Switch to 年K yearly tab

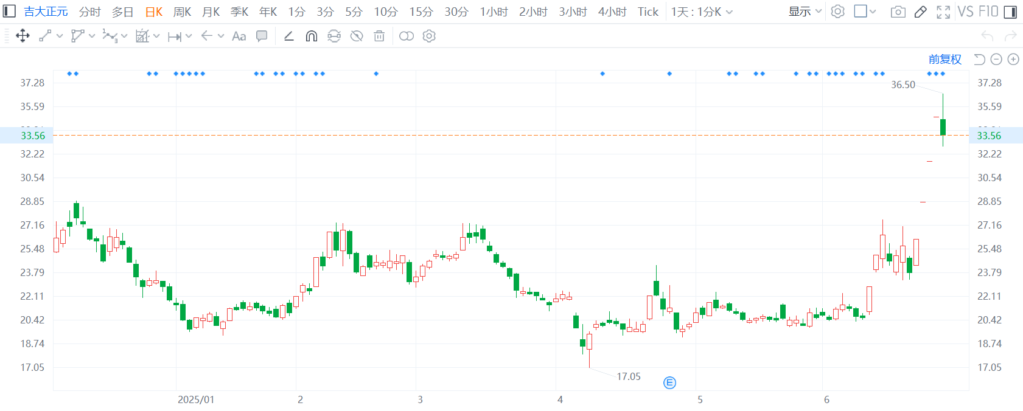pos(268,12)
